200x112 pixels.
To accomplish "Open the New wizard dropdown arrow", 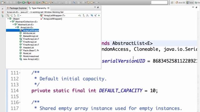I will tap(5, 2).
